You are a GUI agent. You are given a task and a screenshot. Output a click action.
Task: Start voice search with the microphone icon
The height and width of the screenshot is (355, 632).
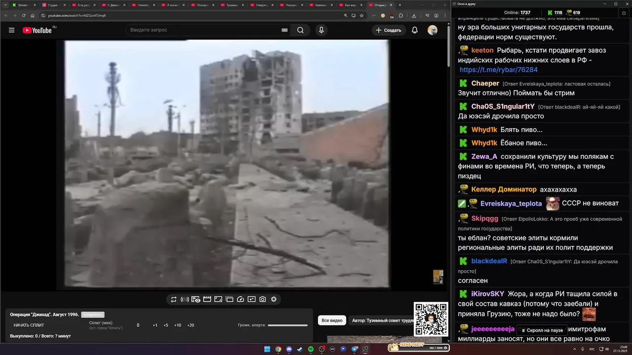(321, 30)
